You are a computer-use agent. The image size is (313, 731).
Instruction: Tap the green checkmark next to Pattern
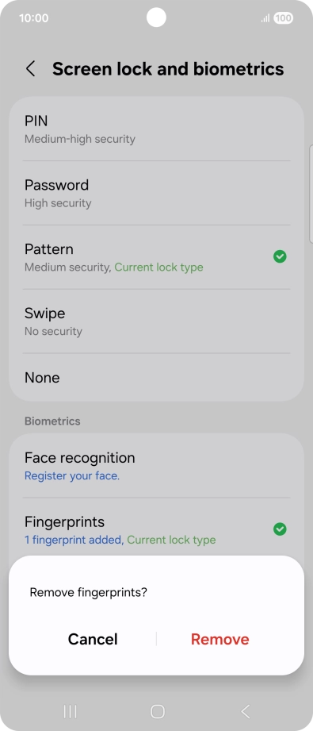pyautogui.click(x=280, y=256)
